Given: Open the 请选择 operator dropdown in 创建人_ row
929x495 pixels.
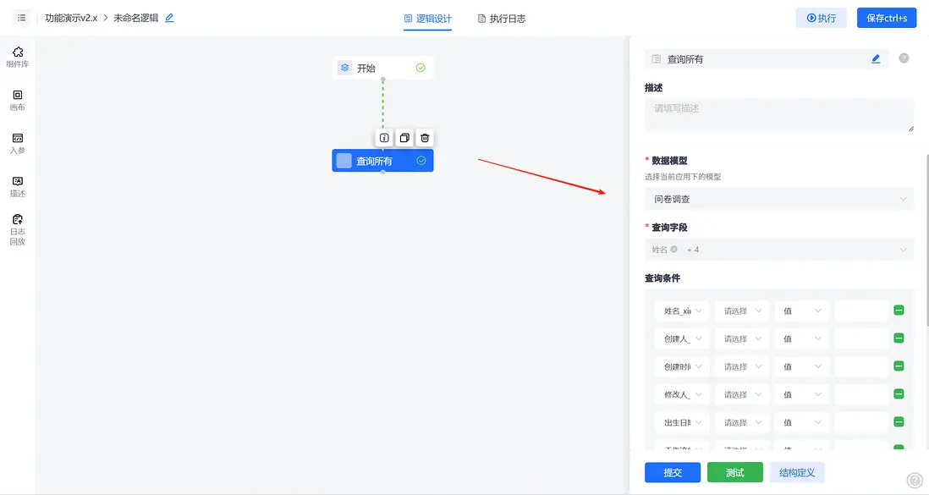Looking at the screenshot, I should tap(742, 338).
